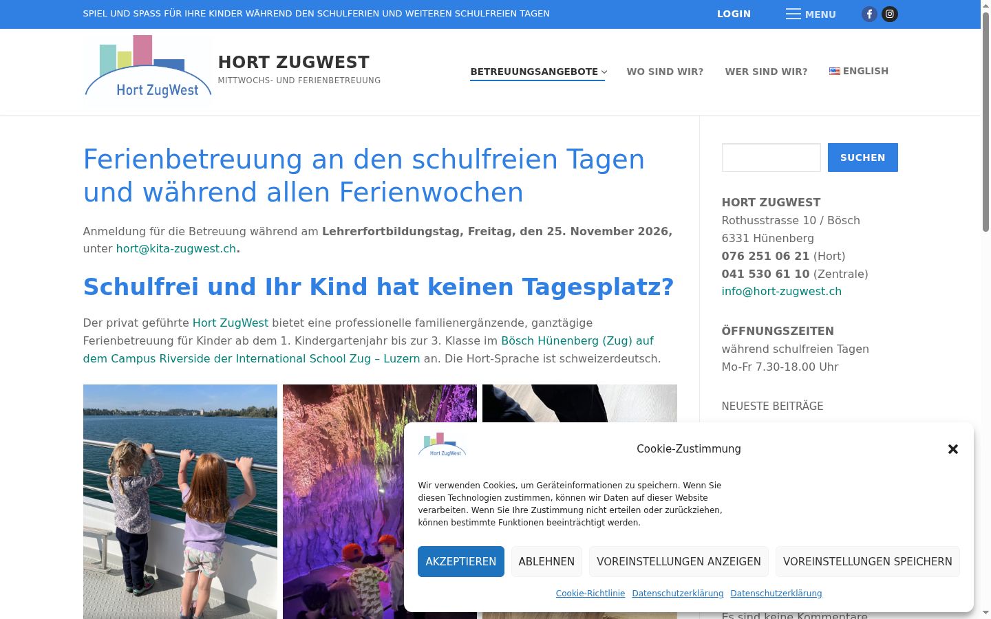Click scrollbar down arrow
This screenshot has height=619, width=991.
pyautogui.click(x=985, y=612)
